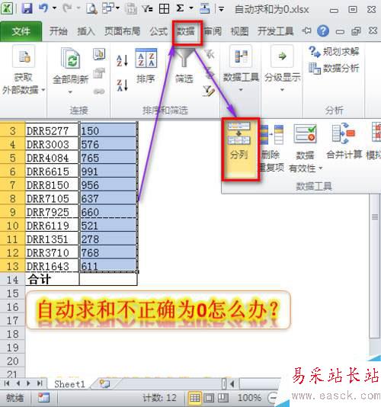The image size is (381, 407).
Task: Minimize the ribbon with the arrow icon
Action: click(x=306, y=31)
